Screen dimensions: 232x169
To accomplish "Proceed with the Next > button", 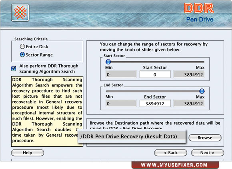I will pos(208,153).
